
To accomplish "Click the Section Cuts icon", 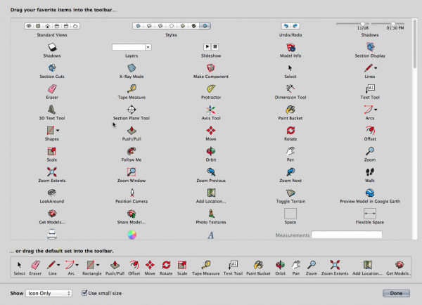I will tap(52, 67).
